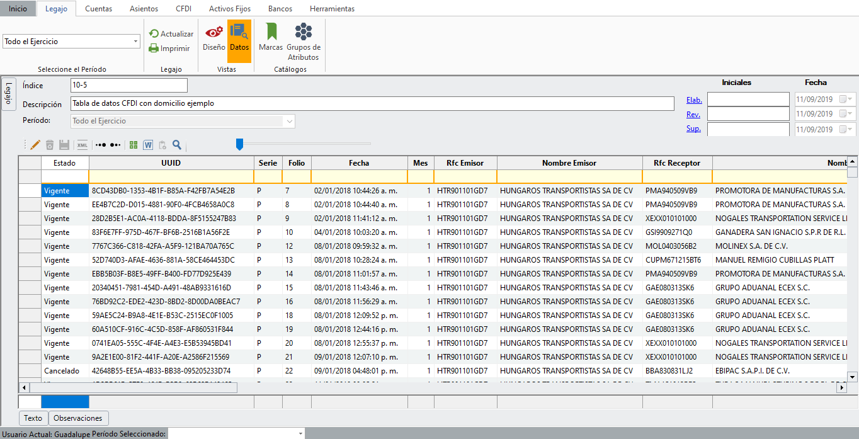Sort by the Nombre Emisor column header

(569, 163)
